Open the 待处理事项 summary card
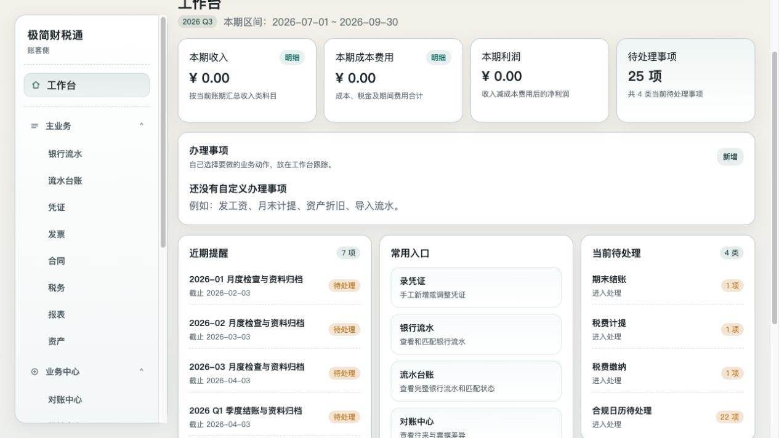This screenshot has height=438, width=779. 685,81
